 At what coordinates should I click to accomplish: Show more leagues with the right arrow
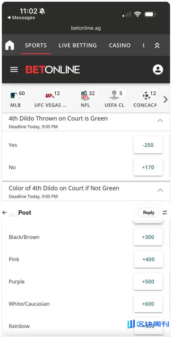point(165,100)
